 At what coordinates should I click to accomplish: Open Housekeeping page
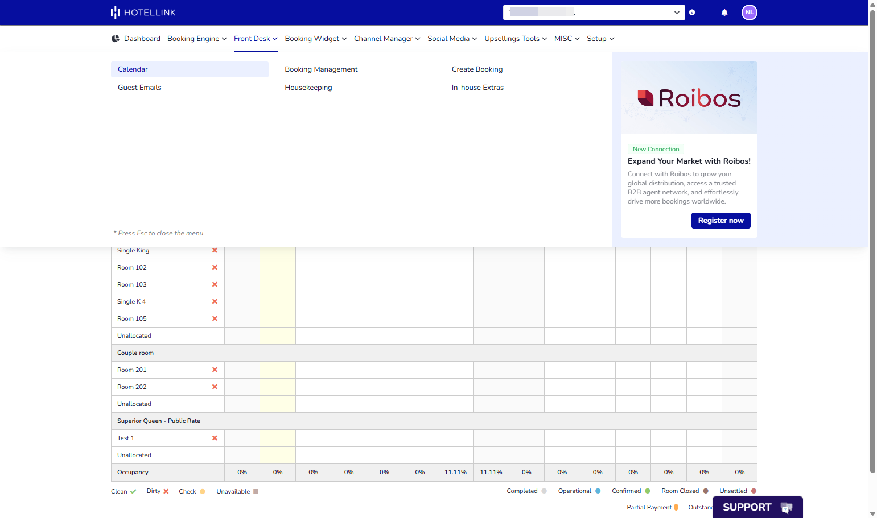click(308, 88)
